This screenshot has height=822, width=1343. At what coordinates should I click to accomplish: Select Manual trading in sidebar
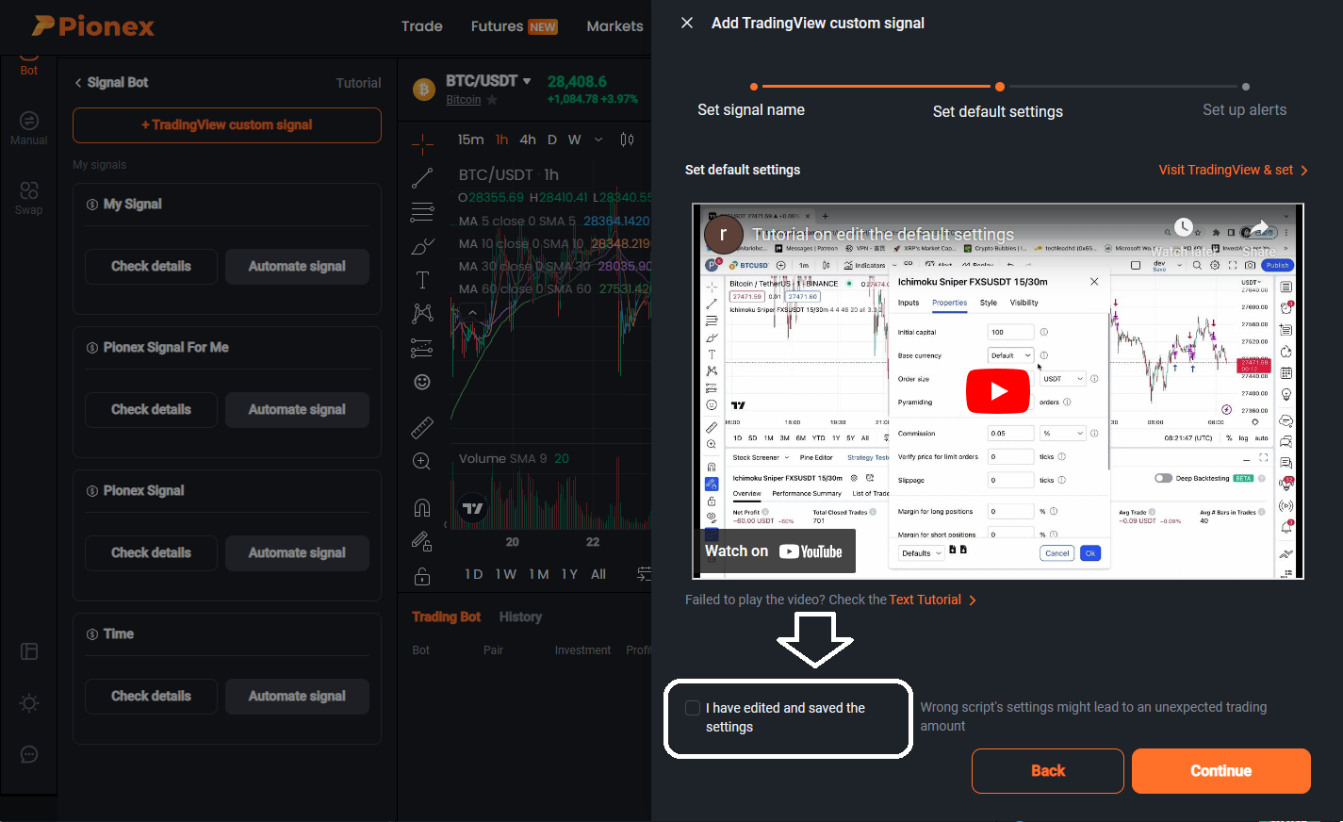(29, 128)
